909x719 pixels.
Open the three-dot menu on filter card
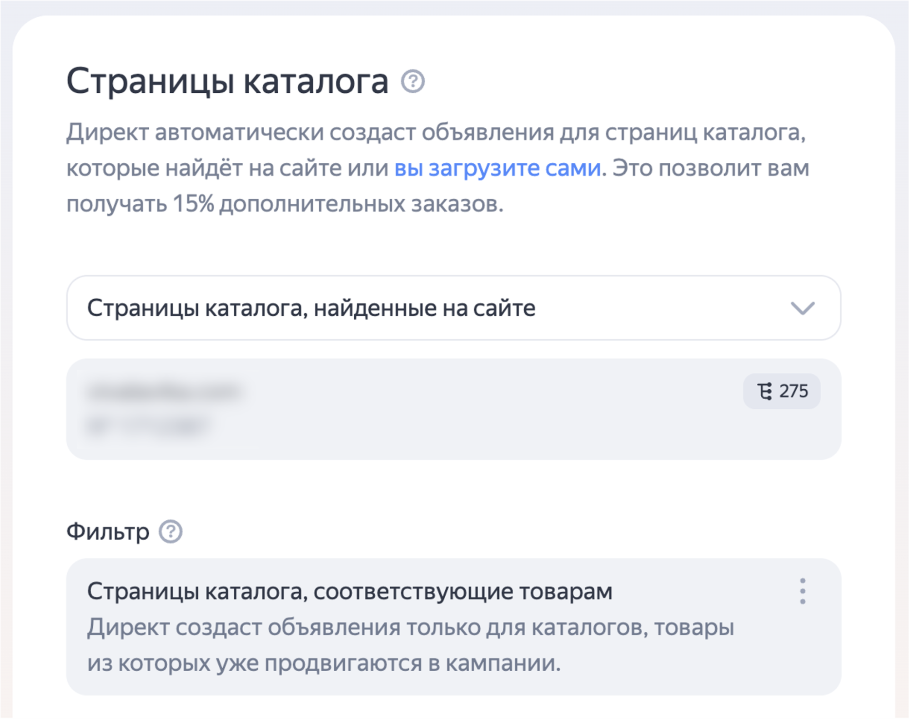(x=802, y=591)
